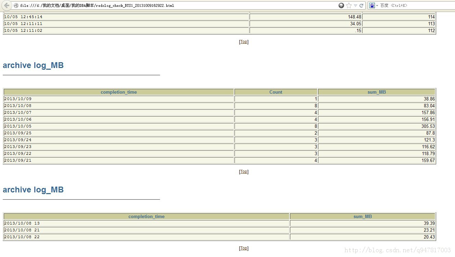Click sum_MB header in the Count table

click(377, 92)
